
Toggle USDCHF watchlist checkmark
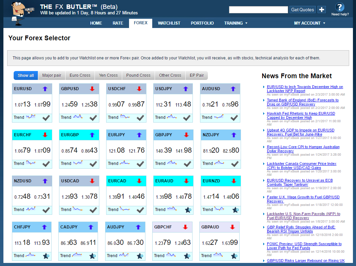pyautogui.click(x=140, y=118)
